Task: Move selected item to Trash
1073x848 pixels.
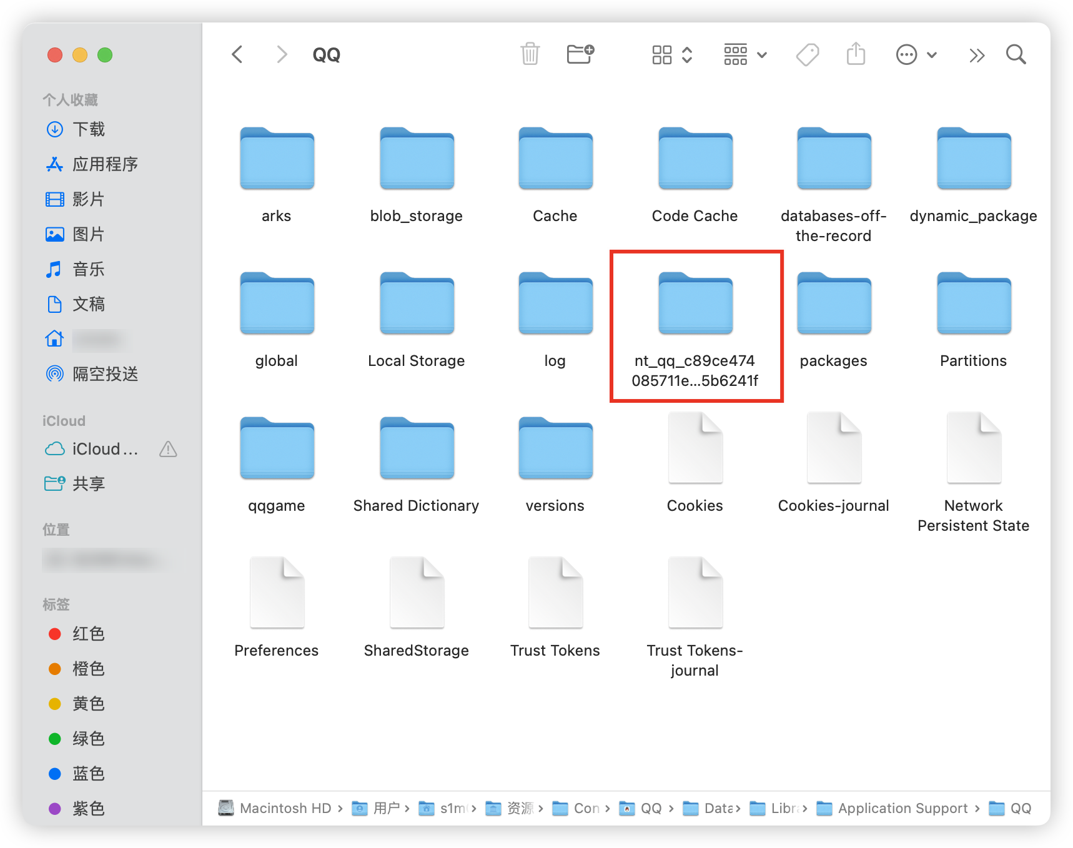Action: [530, 54]
